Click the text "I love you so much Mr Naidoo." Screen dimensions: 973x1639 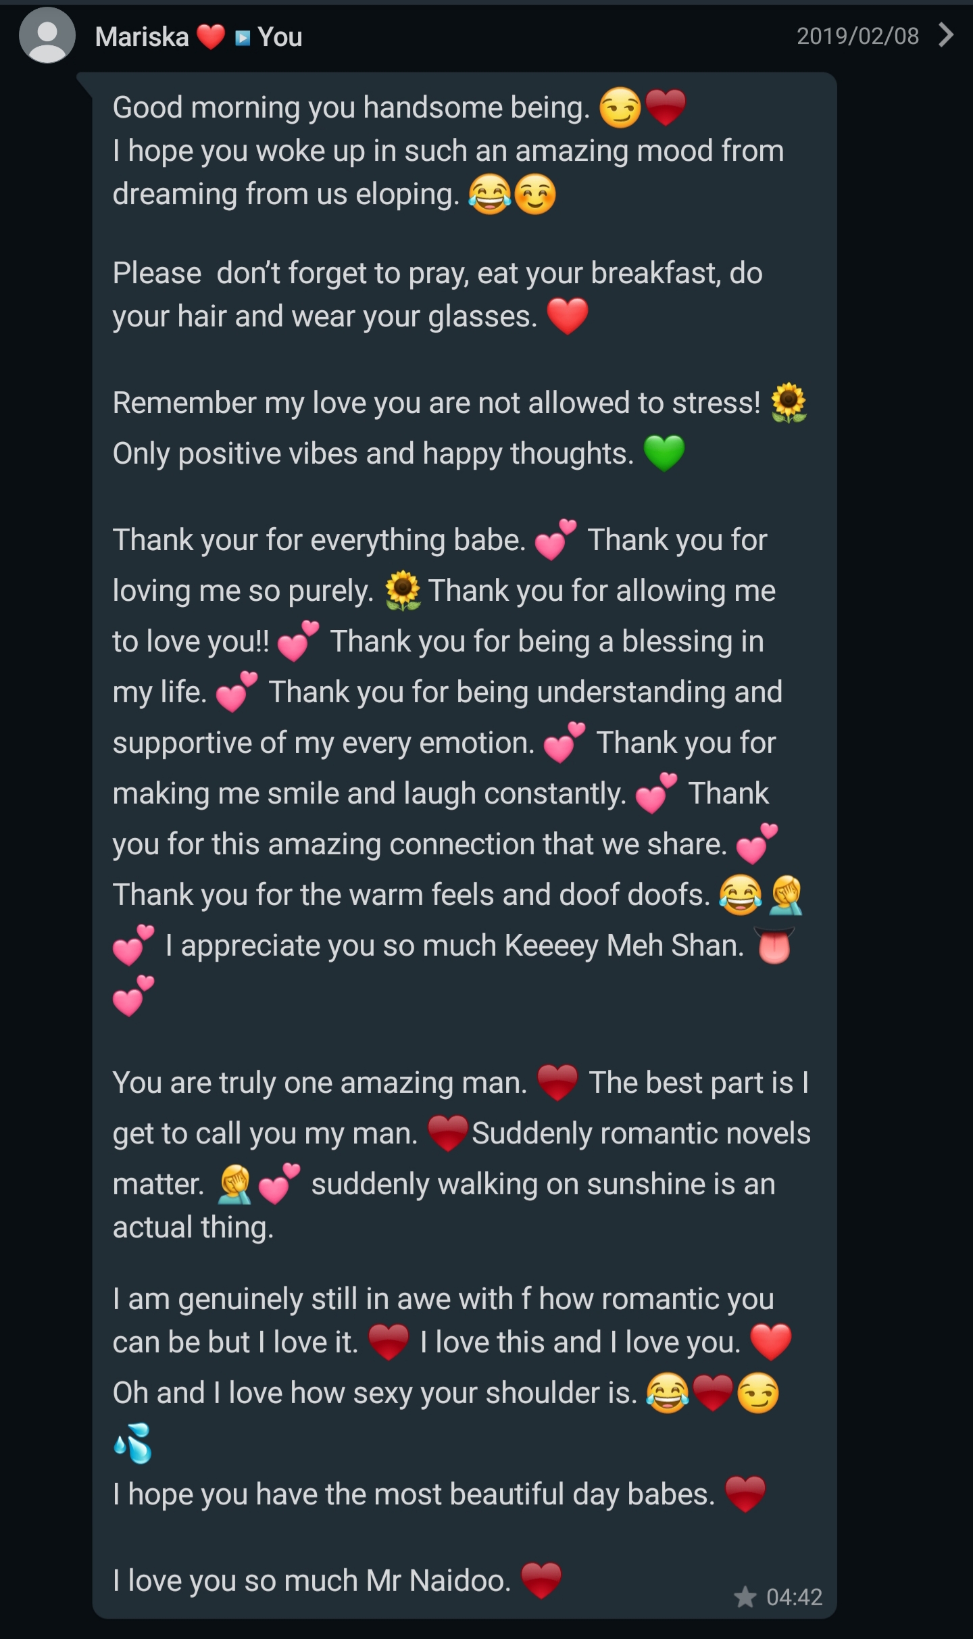[x=312, y=1580]
